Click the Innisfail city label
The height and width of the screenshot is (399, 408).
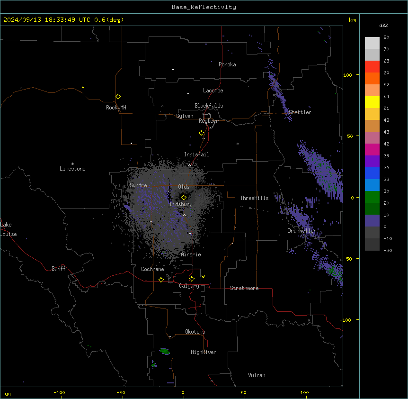pos(196,154)
